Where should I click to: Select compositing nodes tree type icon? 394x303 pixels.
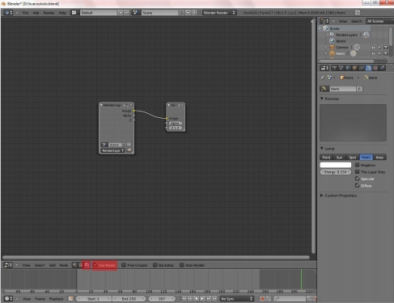[x=87, y=265]
